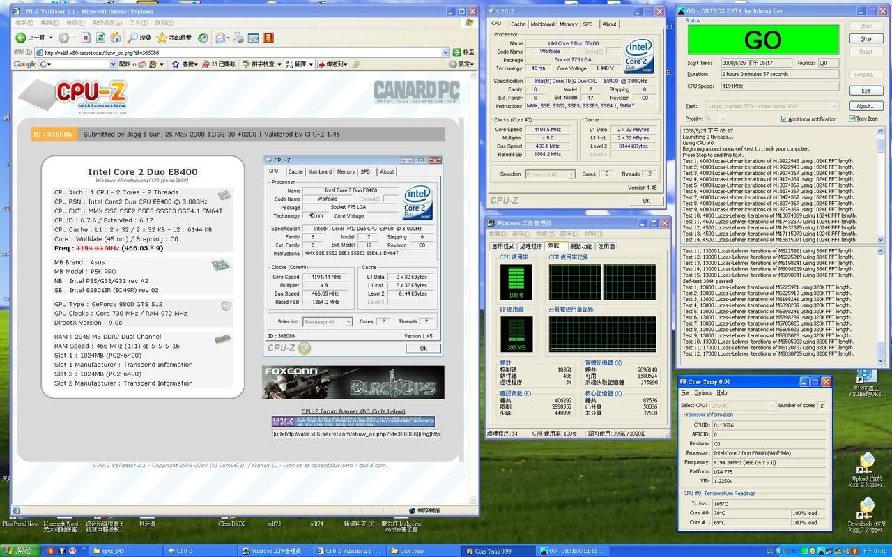
Task: Click the Search magnifier icon (搜尋)
Action: click(x=132, y=38)
